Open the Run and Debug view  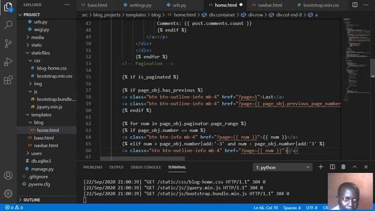pyautogui.click(x=8, y=62)
